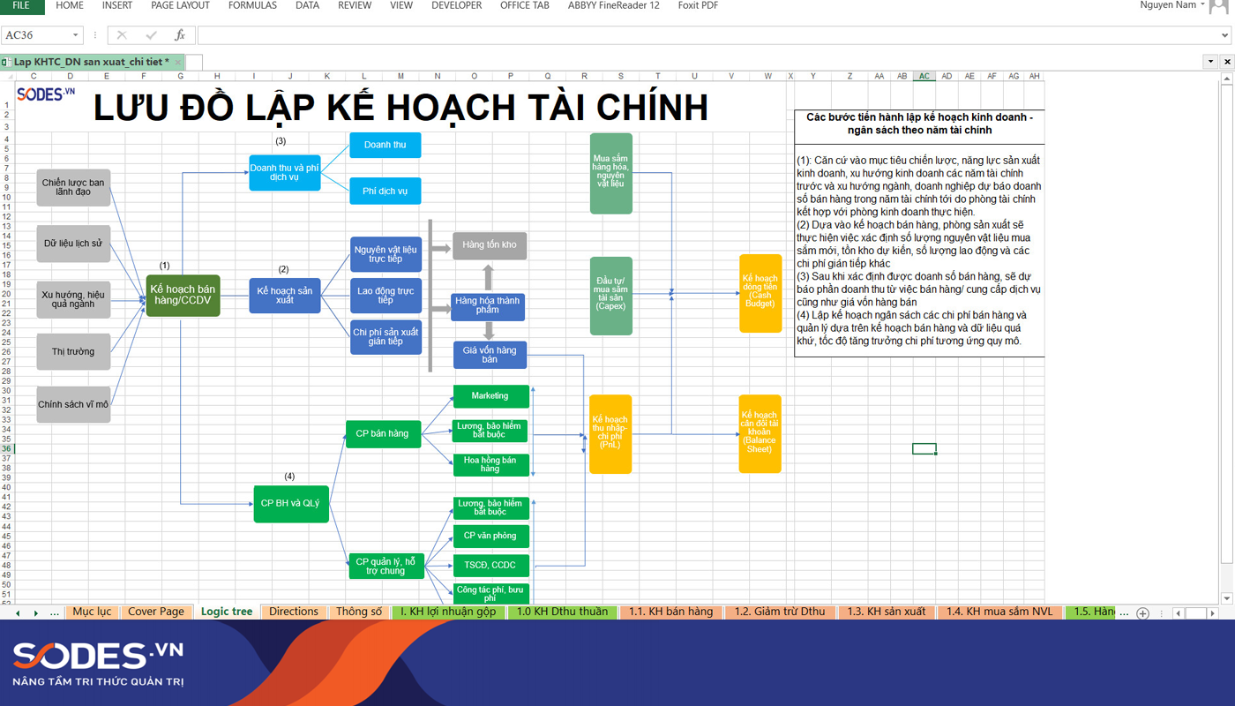Switch to the FORMULAS ribbon tab

252,6
